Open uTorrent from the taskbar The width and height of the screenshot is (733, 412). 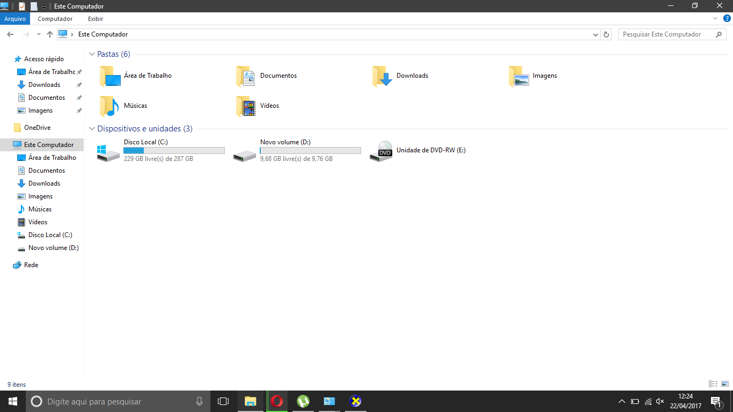(x=303, y=401)
